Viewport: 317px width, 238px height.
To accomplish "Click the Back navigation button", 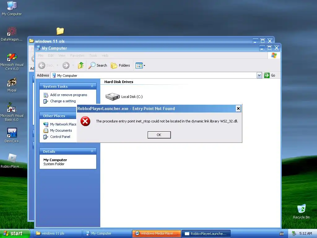I will [x=46, y=65].
